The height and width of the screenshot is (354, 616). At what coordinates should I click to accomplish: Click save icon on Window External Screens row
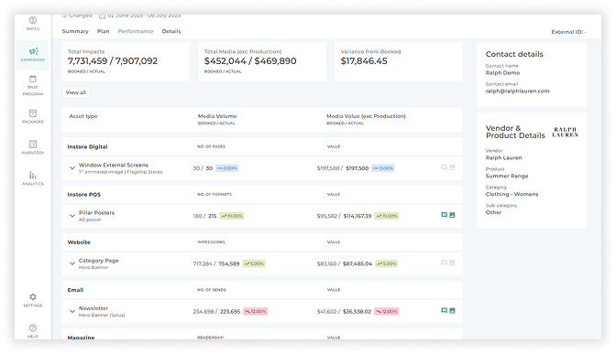pos(452,167)
